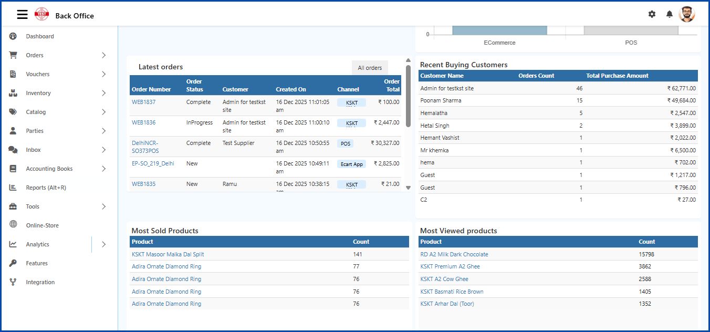
Task: Expand the Tools submenu chevron
Action: tap(103, 206)
